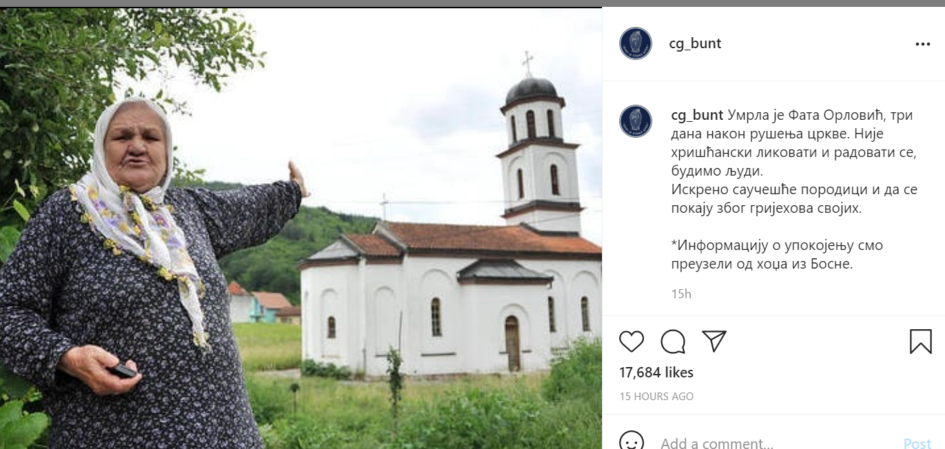Image resolution: width=945 pixels, height=449 pixels.
Task: Click the photo of the woman and church
Action: [x=301, y=228]
